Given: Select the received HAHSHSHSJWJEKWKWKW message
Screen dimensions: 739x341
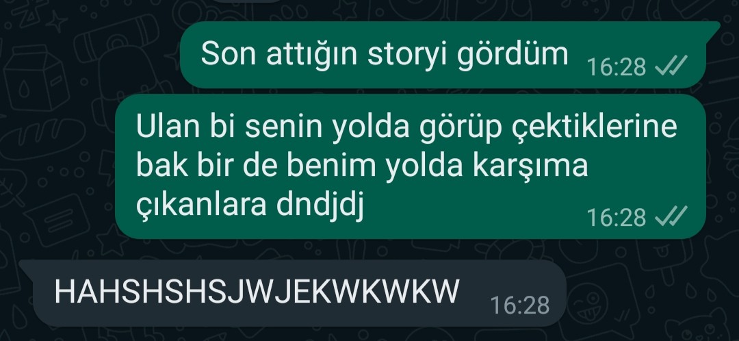Looking at the screenshot, I should [x=292, y=293].
